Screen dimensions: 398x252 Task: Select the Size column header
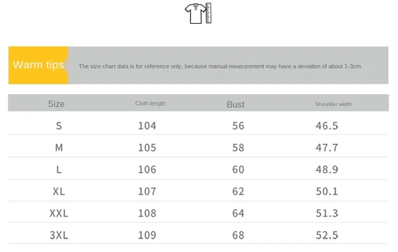(56, 104)
